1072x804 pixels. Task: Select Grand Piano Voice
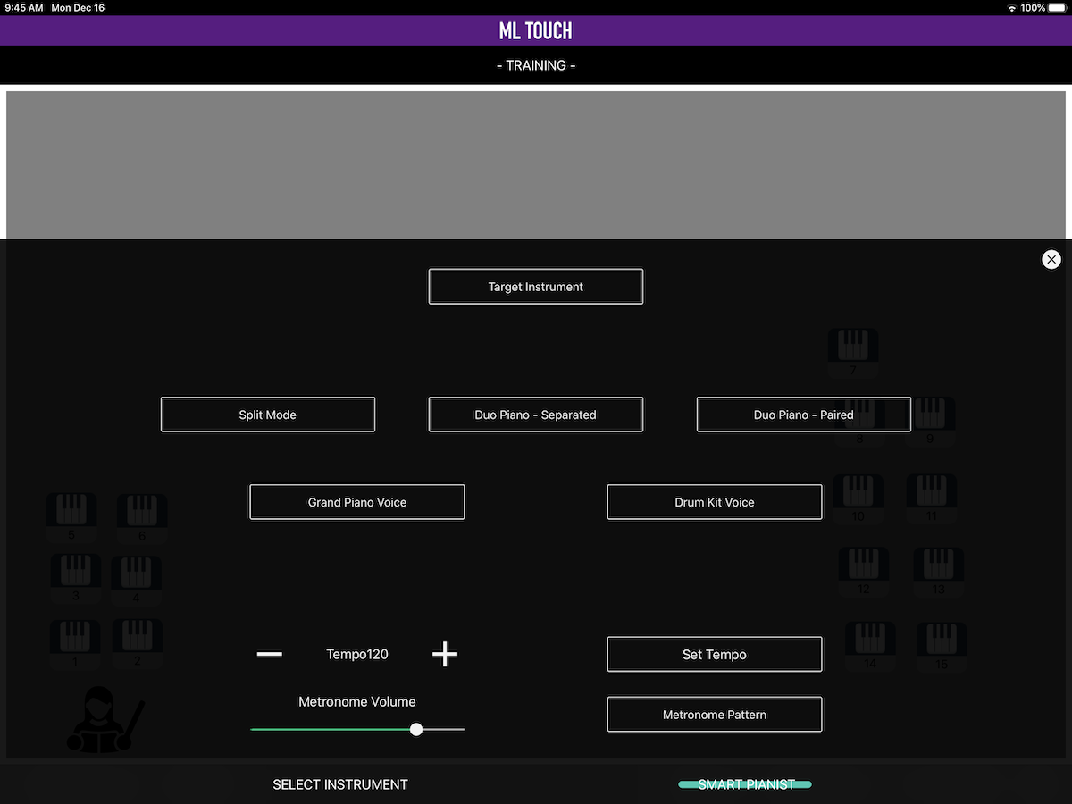coord(357,502)
